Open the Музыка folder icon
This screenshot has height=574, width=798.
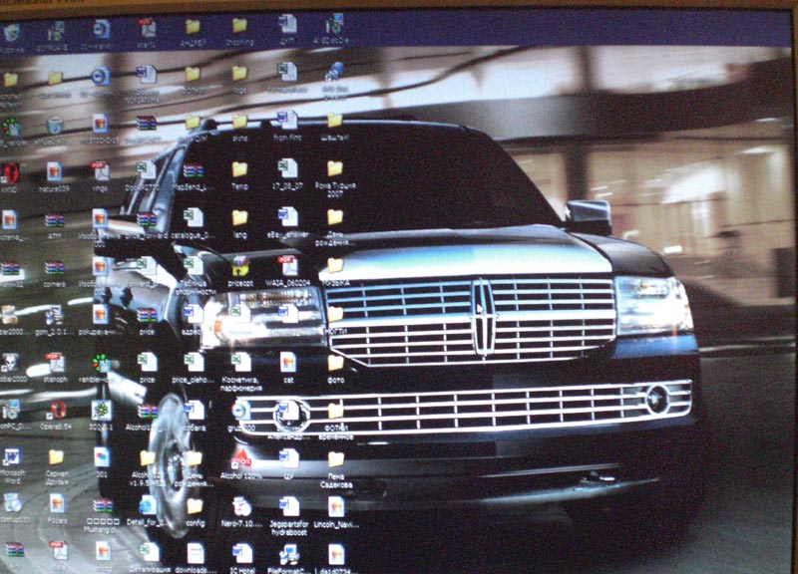click(x=335, y=265)
